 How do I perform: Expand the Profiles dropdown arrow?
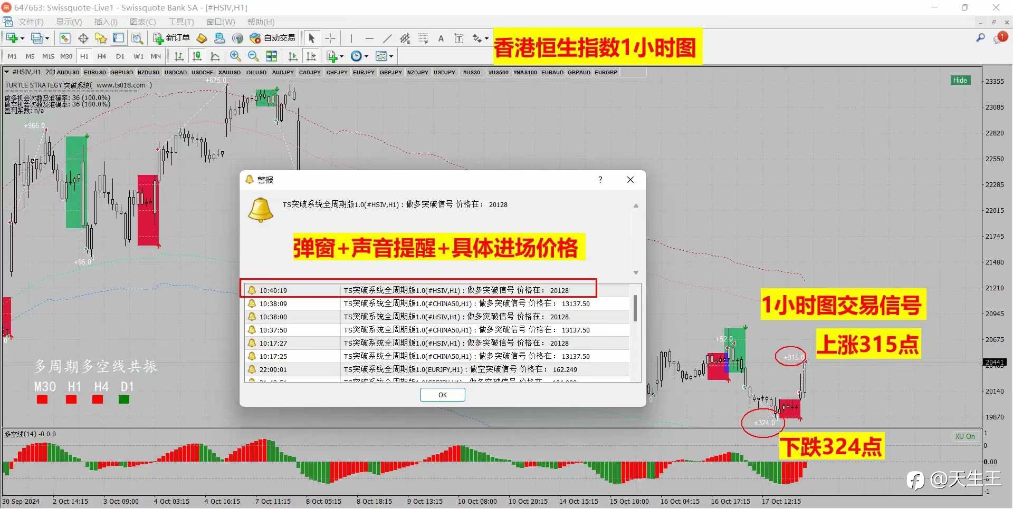(47, 38)
